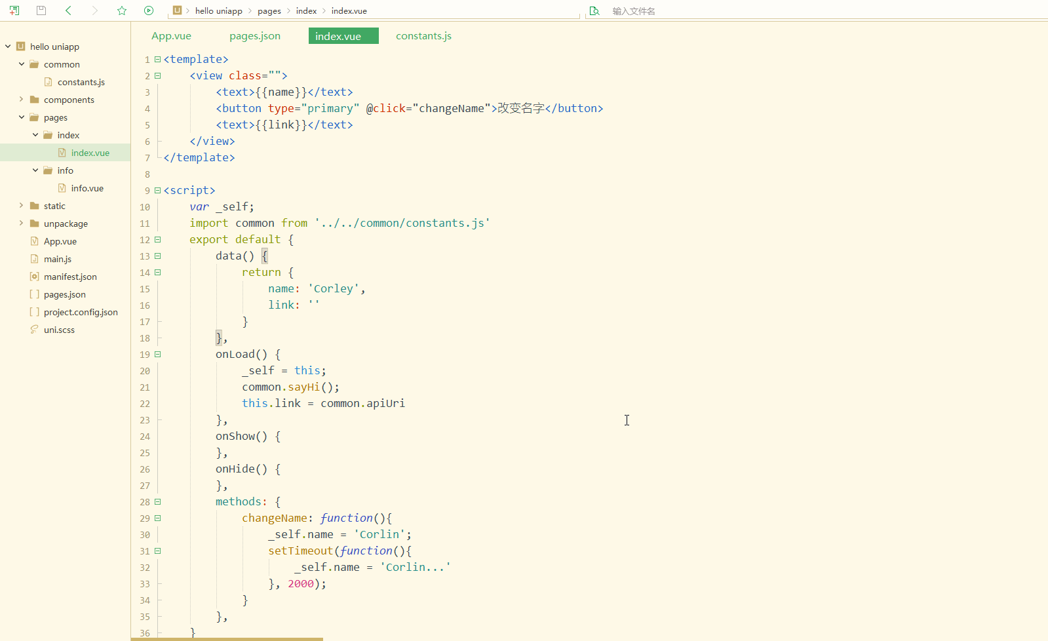Viewport: 1048px width, 641px height.
Task: Expand the components folder
Action: 22,100
